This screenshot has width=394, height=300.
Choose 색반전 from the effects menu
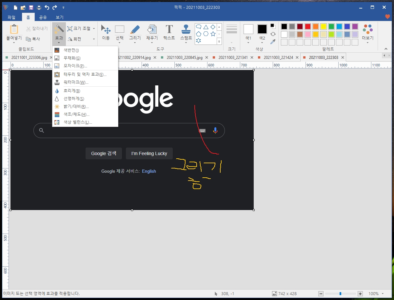(x=85, y=50)
